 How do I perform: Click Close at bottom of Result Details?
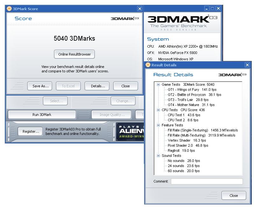tap(234, 196)
